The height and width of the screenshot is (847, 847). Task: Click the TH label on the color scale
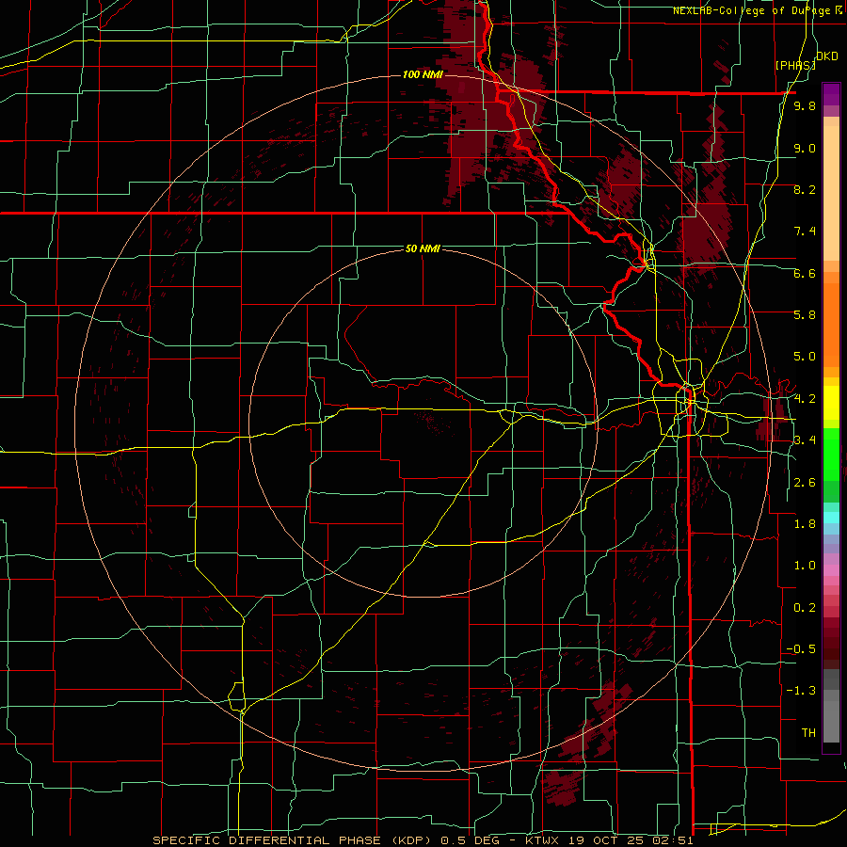click(x=808, y=733)
